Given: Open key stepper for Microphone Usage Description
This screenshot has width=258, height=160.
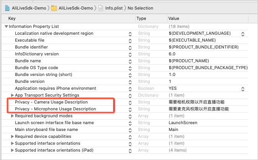Looking at the screenshot, I should click(x=130, y=110).
